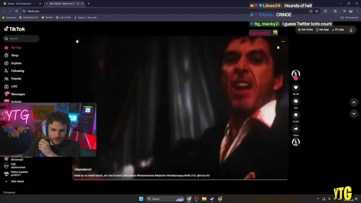Click the TikTok search field
The height and width of the screenshot is (203, 361).
click(21, 39)
